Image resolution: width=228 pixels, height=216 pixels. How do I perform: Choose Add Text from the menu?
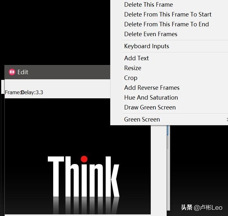[169, 58]
